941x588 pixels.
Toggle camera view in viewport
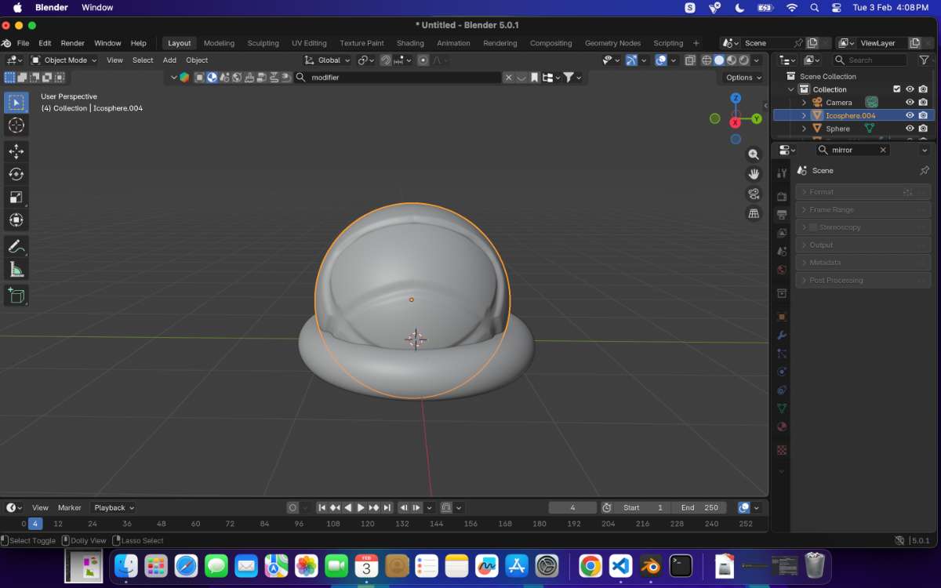click(x=754, y=194)
